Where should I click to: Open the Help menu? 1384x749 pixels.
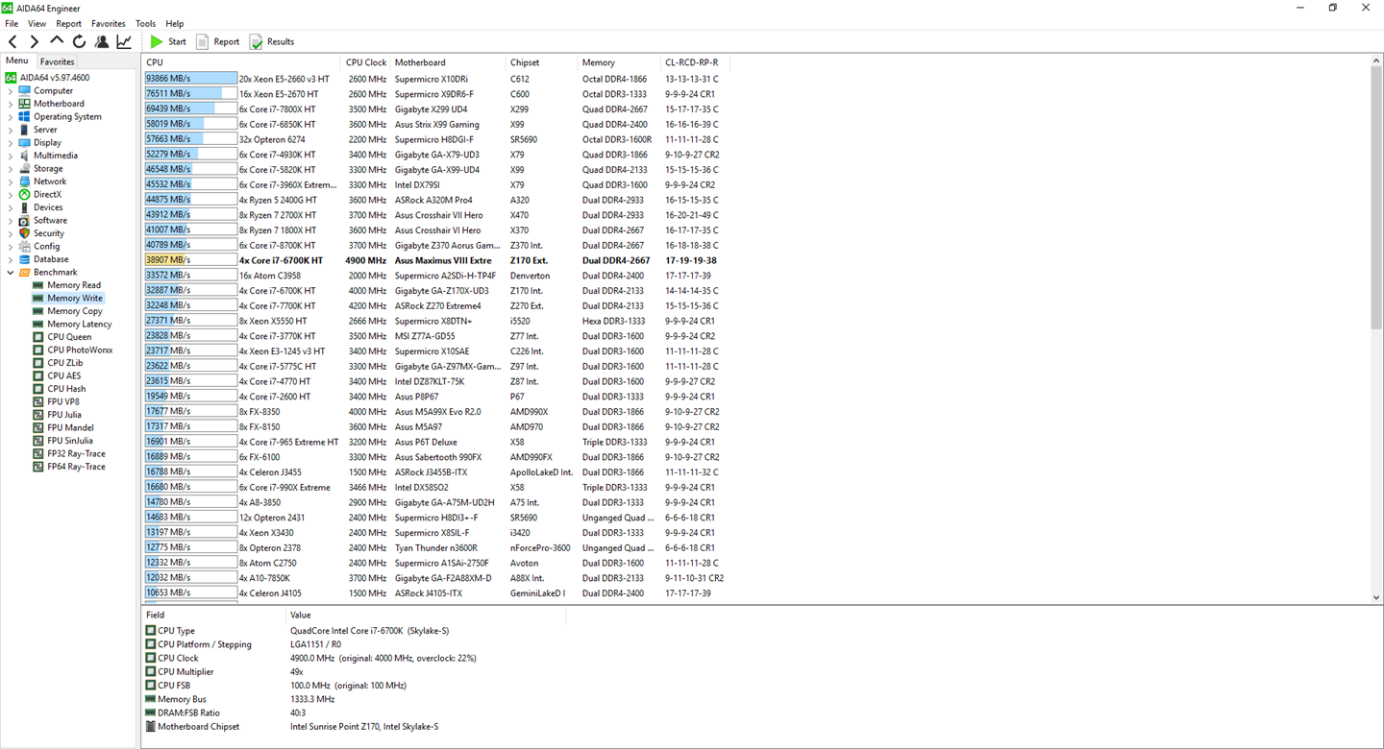175,24
